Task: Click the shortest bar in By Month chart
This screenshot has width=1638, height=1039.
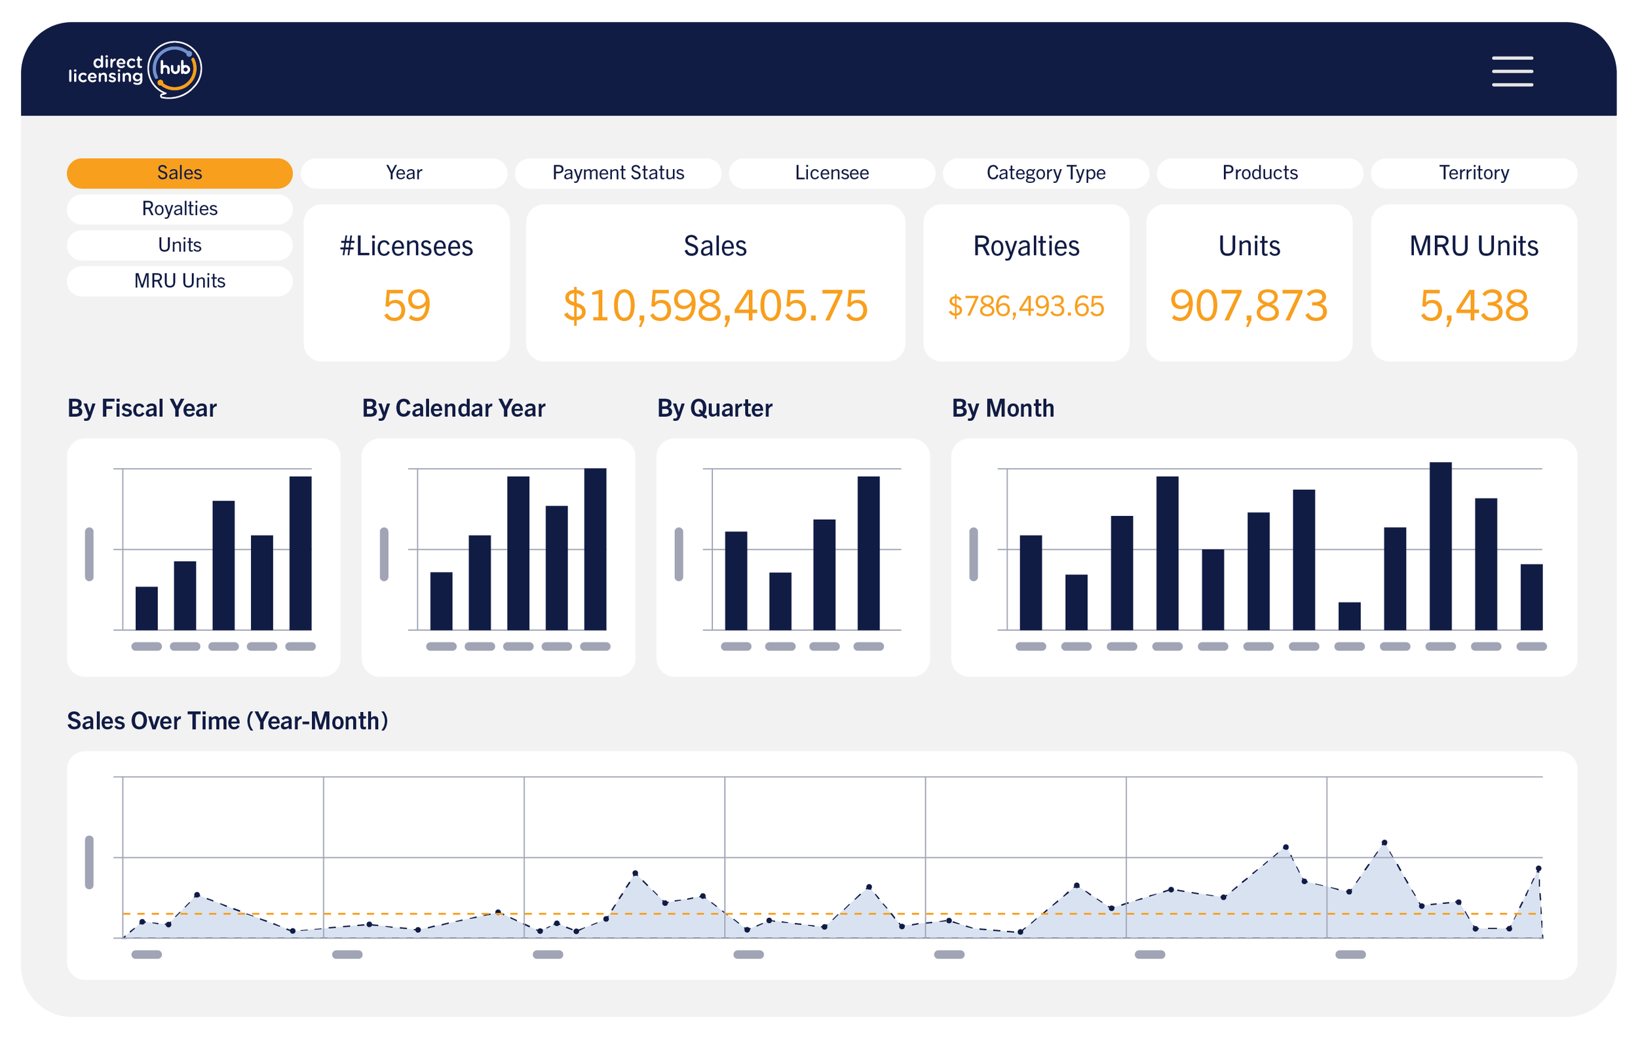Action: pyautogui.click(x=1349, y=616)
